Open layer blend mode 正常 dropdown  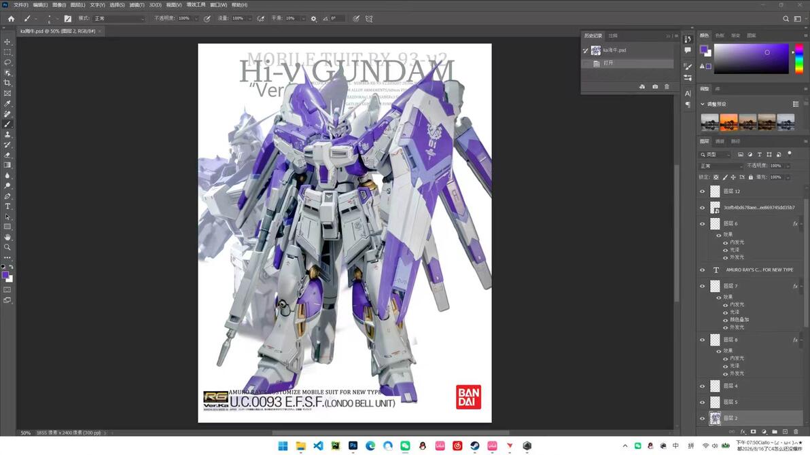720,166
